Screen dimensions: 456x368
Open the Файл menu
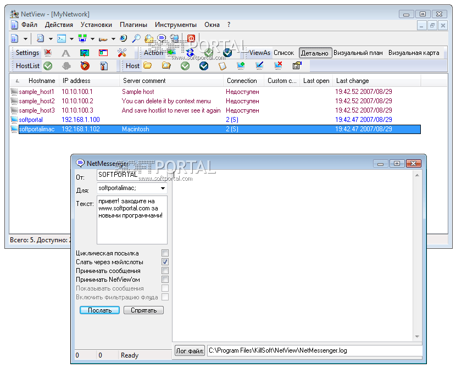29,25
